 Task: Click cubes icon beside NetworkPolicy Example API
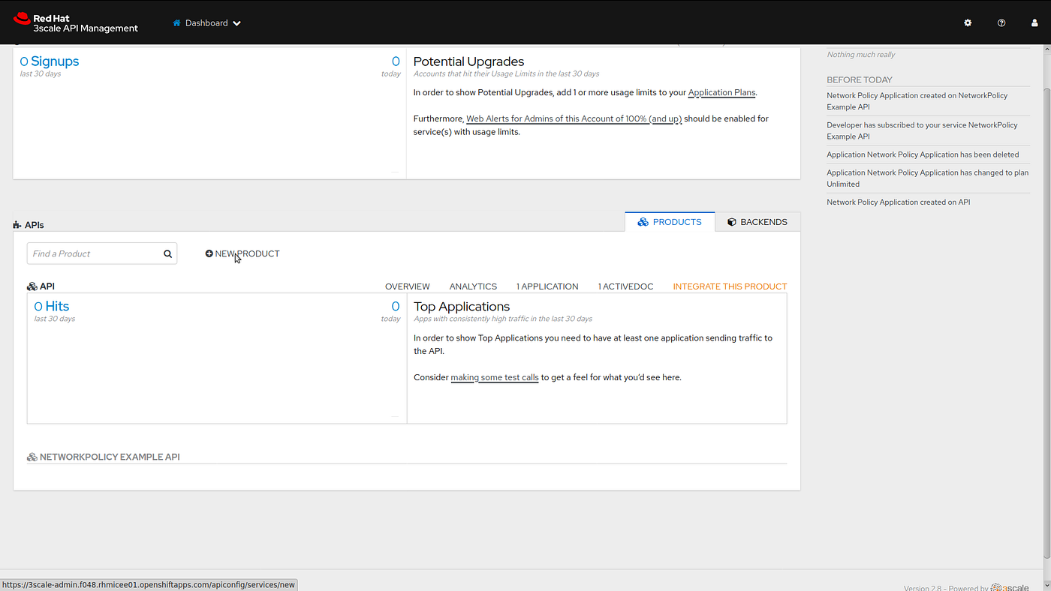[32, 457]
